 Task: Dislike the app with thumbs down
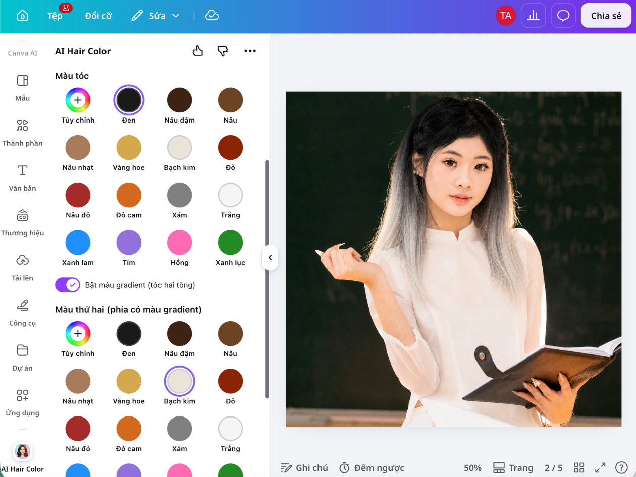tap(223, 51)
